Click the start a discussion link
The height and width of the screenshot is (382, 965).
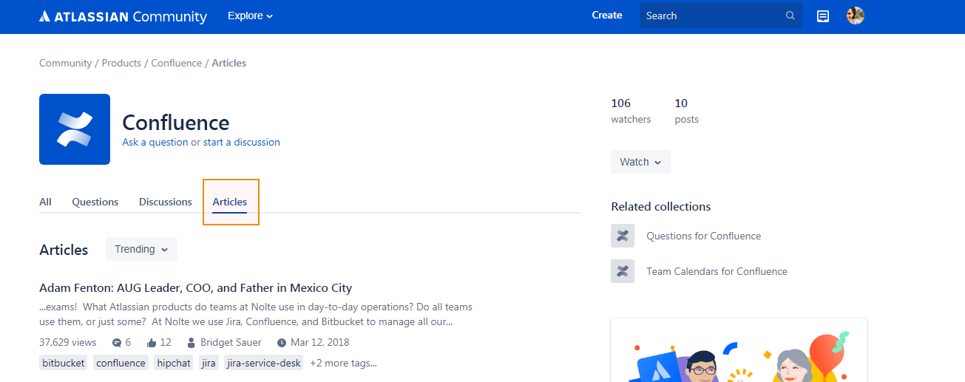tap(242, 142)
